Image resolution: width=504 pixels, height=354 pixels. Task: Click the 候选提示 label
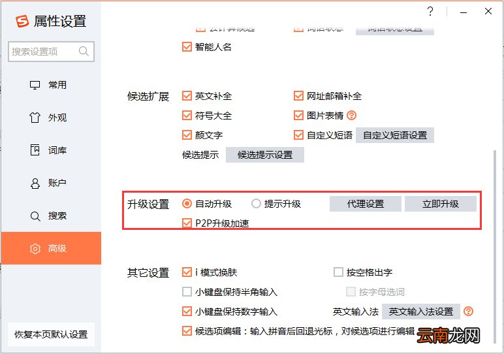pyautogui.click(x=200, y=155)
